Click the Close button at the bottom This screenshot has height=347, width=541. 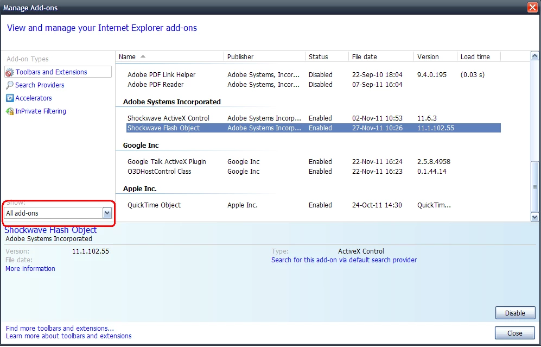[x=515, y=333]
